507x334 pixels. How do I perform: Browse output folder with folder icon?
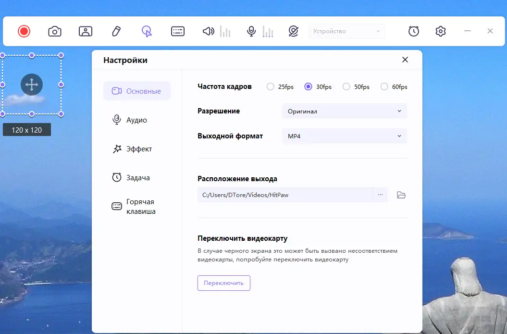pyautogui.click(x=401, y=195)
